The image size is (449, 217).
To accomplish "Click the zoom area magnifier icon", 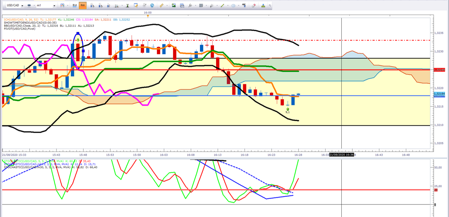I will coord(116,6).
